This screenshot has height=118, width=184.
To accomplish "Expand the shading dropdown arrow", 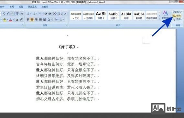I will 58,19.
